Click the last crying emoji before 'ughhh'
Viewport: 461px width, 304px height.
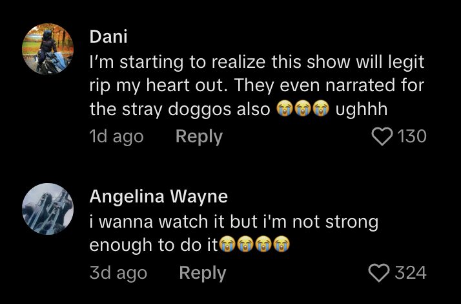pyautogui.click(x=320, y=109)
